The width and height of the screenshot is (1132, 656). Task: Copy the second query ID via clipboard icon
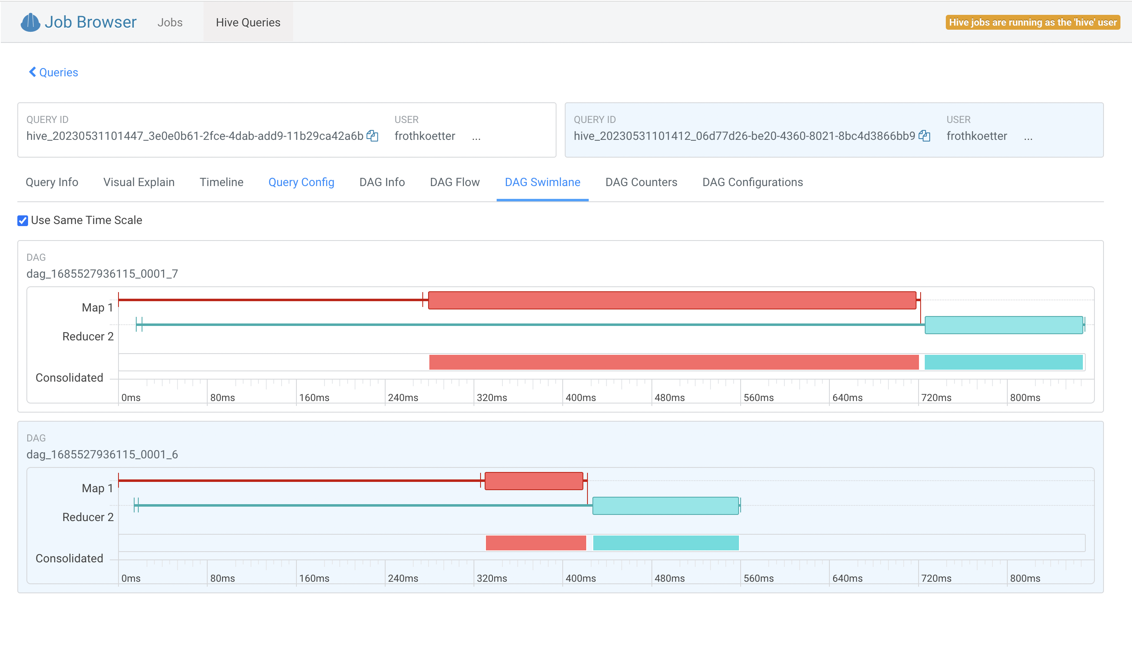point(924,136)
